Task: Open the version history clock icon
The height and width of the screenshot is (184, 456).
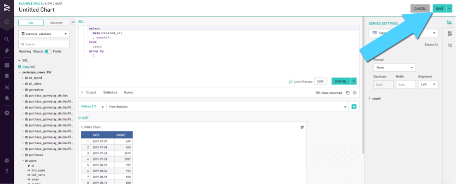Action: (x=450, y=45)
